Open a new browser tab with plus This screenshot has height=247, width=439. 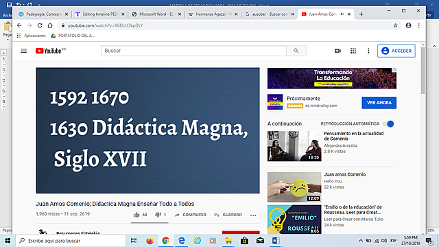pyautogui.click(x=361, y=14)
